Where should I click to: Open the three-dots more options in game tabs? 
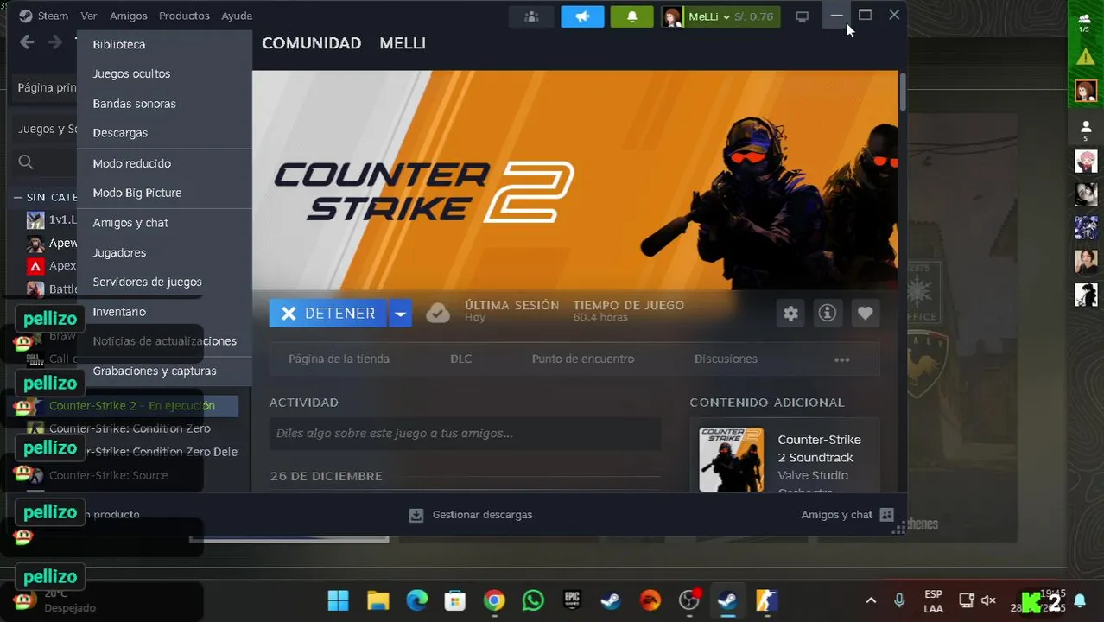pyautogui.click(x=841, y=359)
